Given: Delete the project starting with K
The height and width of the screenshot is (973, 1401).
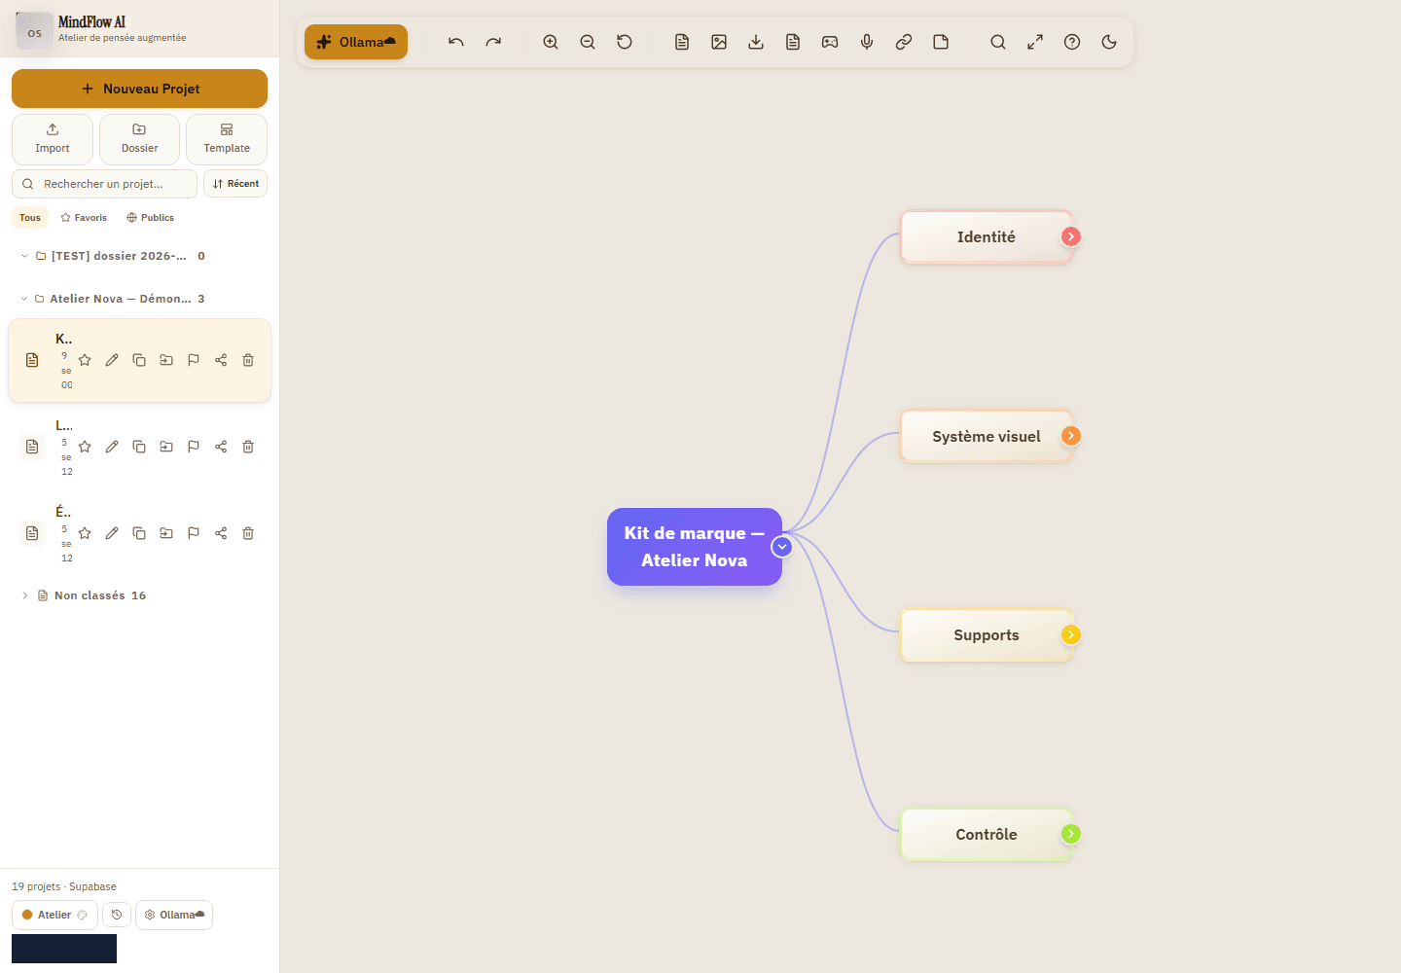Looking at the screenshot, I should click(248, 360).
